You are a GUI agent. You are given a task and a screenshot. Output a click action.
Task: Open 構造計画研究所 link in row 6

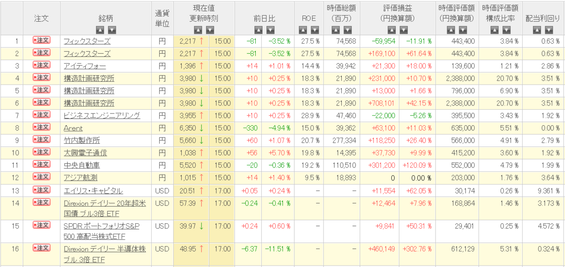tap(89, 103)
